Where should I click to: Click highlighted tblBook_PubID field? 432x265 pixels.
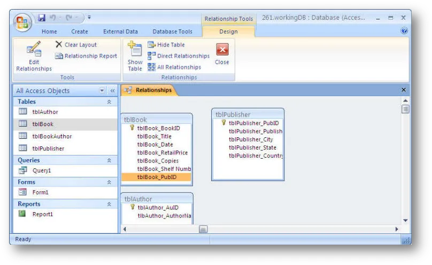point(157,177)
